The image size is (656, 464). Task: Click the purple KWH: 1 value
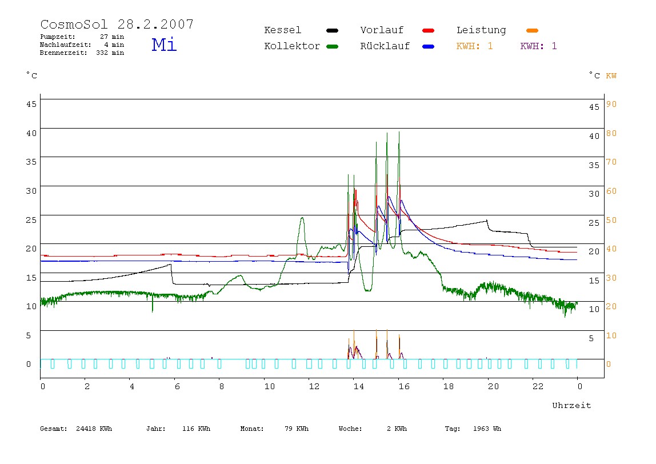coord(538,46)
